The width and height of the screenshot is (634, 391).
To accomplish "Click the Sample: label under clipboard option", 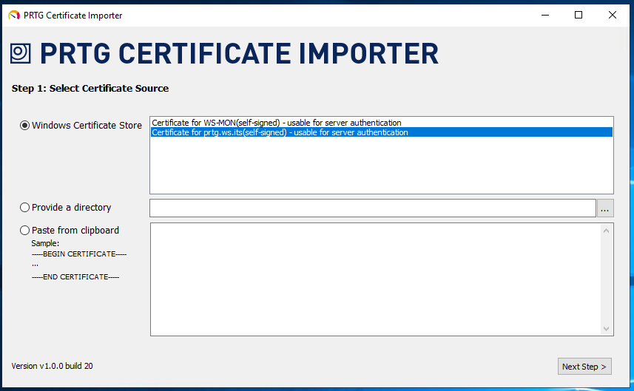I will point(45,243).
